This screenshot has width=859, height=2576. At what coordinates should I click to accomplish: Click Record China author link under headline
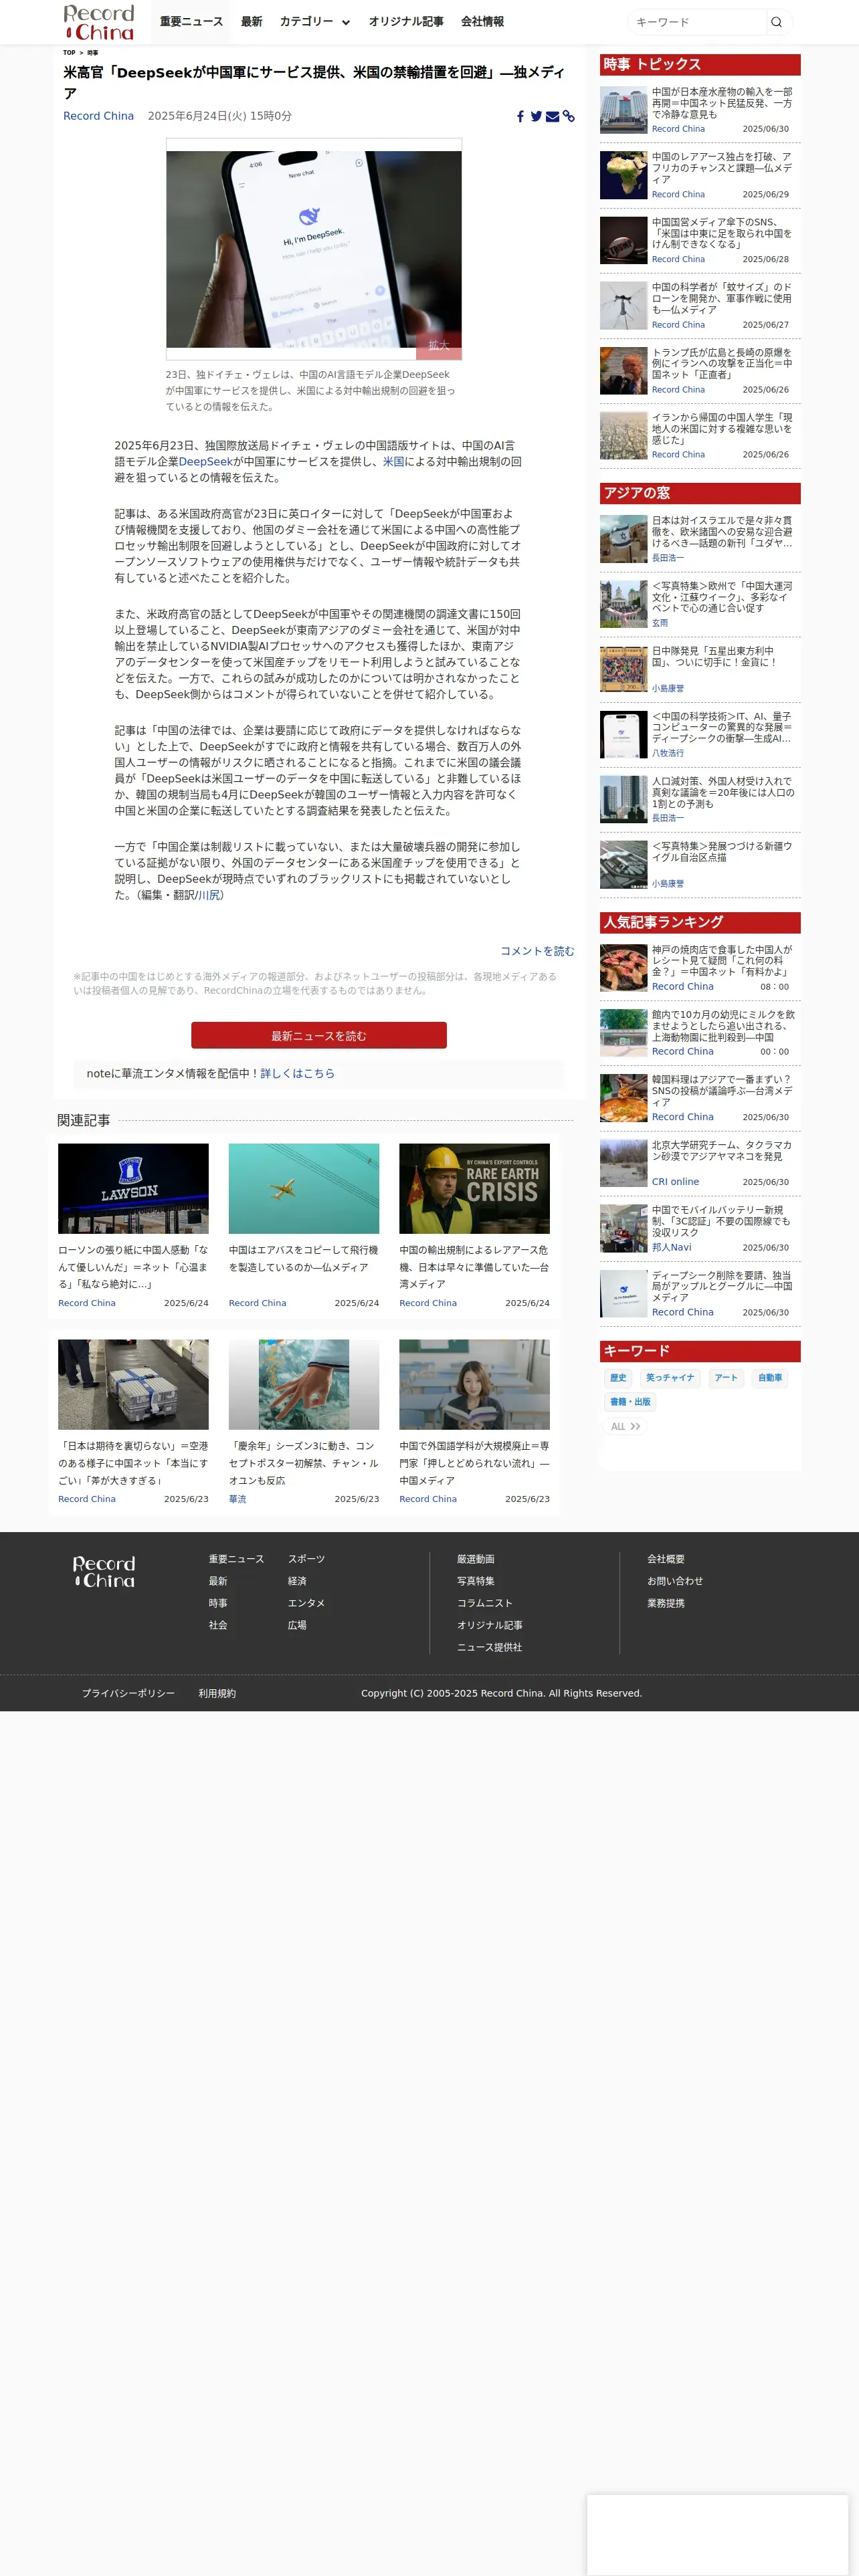98,116
